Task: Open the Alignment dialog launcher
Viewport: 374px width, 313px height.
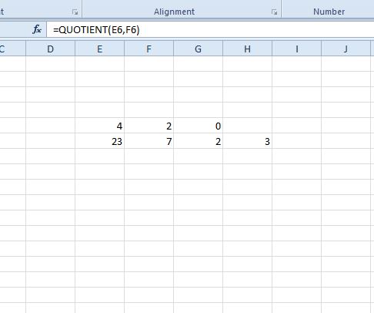Action: point(274,12)
